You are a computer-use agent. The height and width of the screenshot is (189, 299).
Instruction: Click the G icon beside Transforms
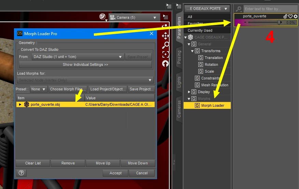[x=197, y=51]
